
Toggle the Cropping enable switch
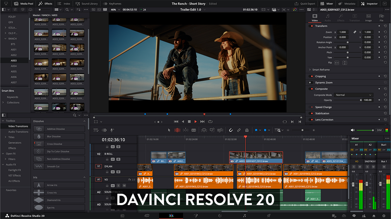click(x=311, y=76)
